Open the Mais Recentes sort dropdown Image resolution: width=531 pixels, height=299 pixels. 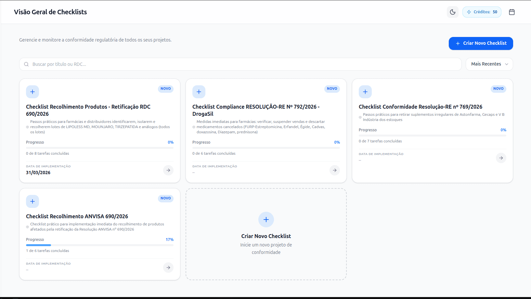tap(489, 64)
